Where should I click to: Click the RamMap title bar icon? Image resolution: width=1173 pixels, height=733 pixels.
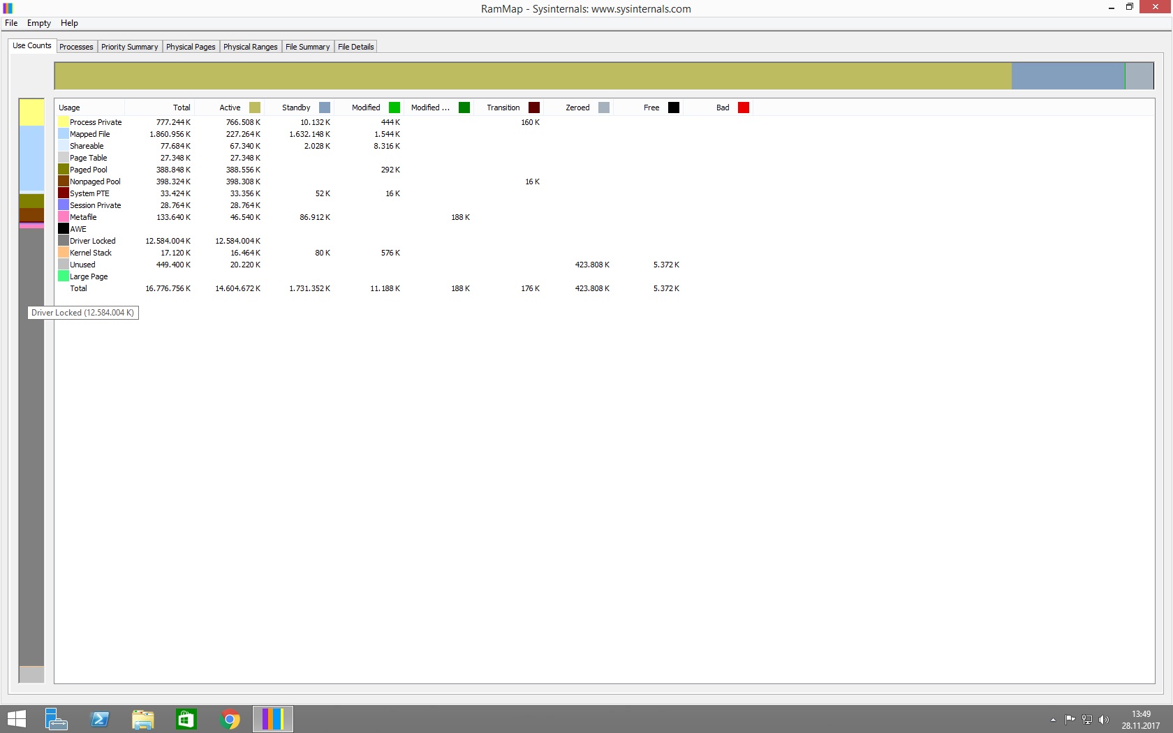[x=8, y=8]
